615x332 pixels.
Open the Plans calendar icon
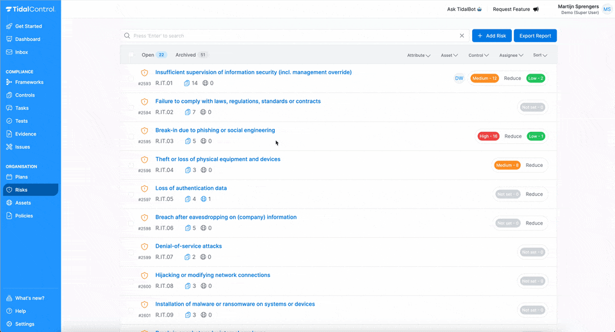tap(9, 177)
